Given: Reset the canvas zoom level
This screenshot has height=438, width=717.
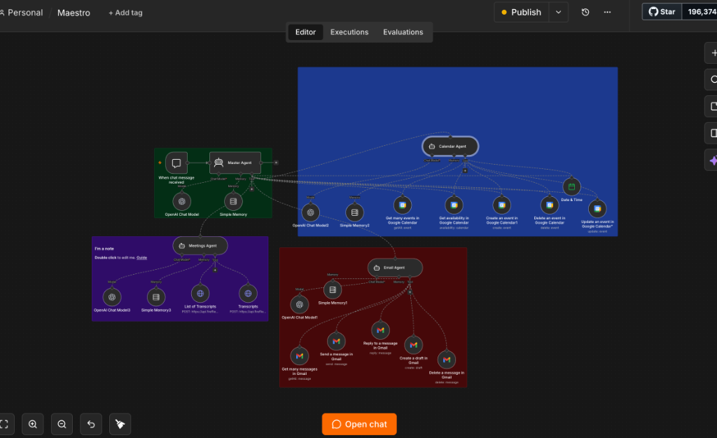Looking at the screenshot, I should [91, 424].
